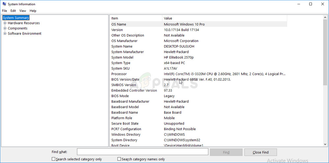Click the Find button
The image size is (329, 163).
tap(226, 152)
